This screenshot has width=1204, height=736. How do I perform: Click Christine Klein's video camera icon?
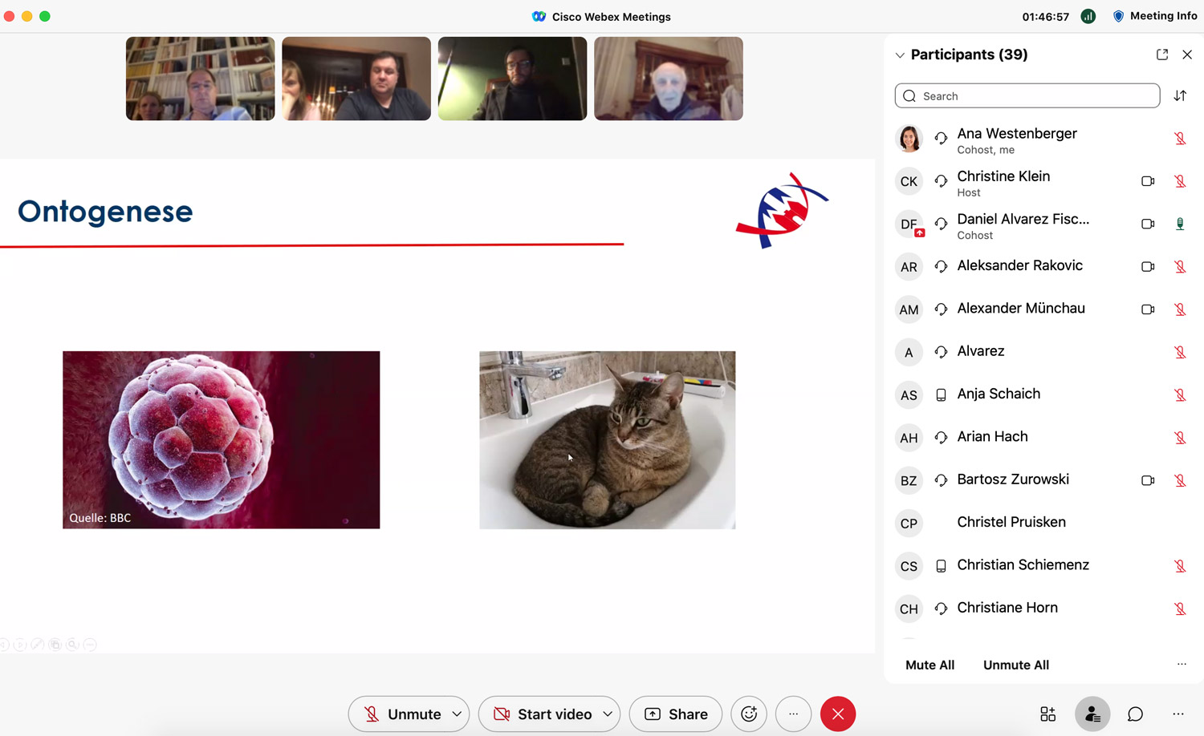point(1148,181)
